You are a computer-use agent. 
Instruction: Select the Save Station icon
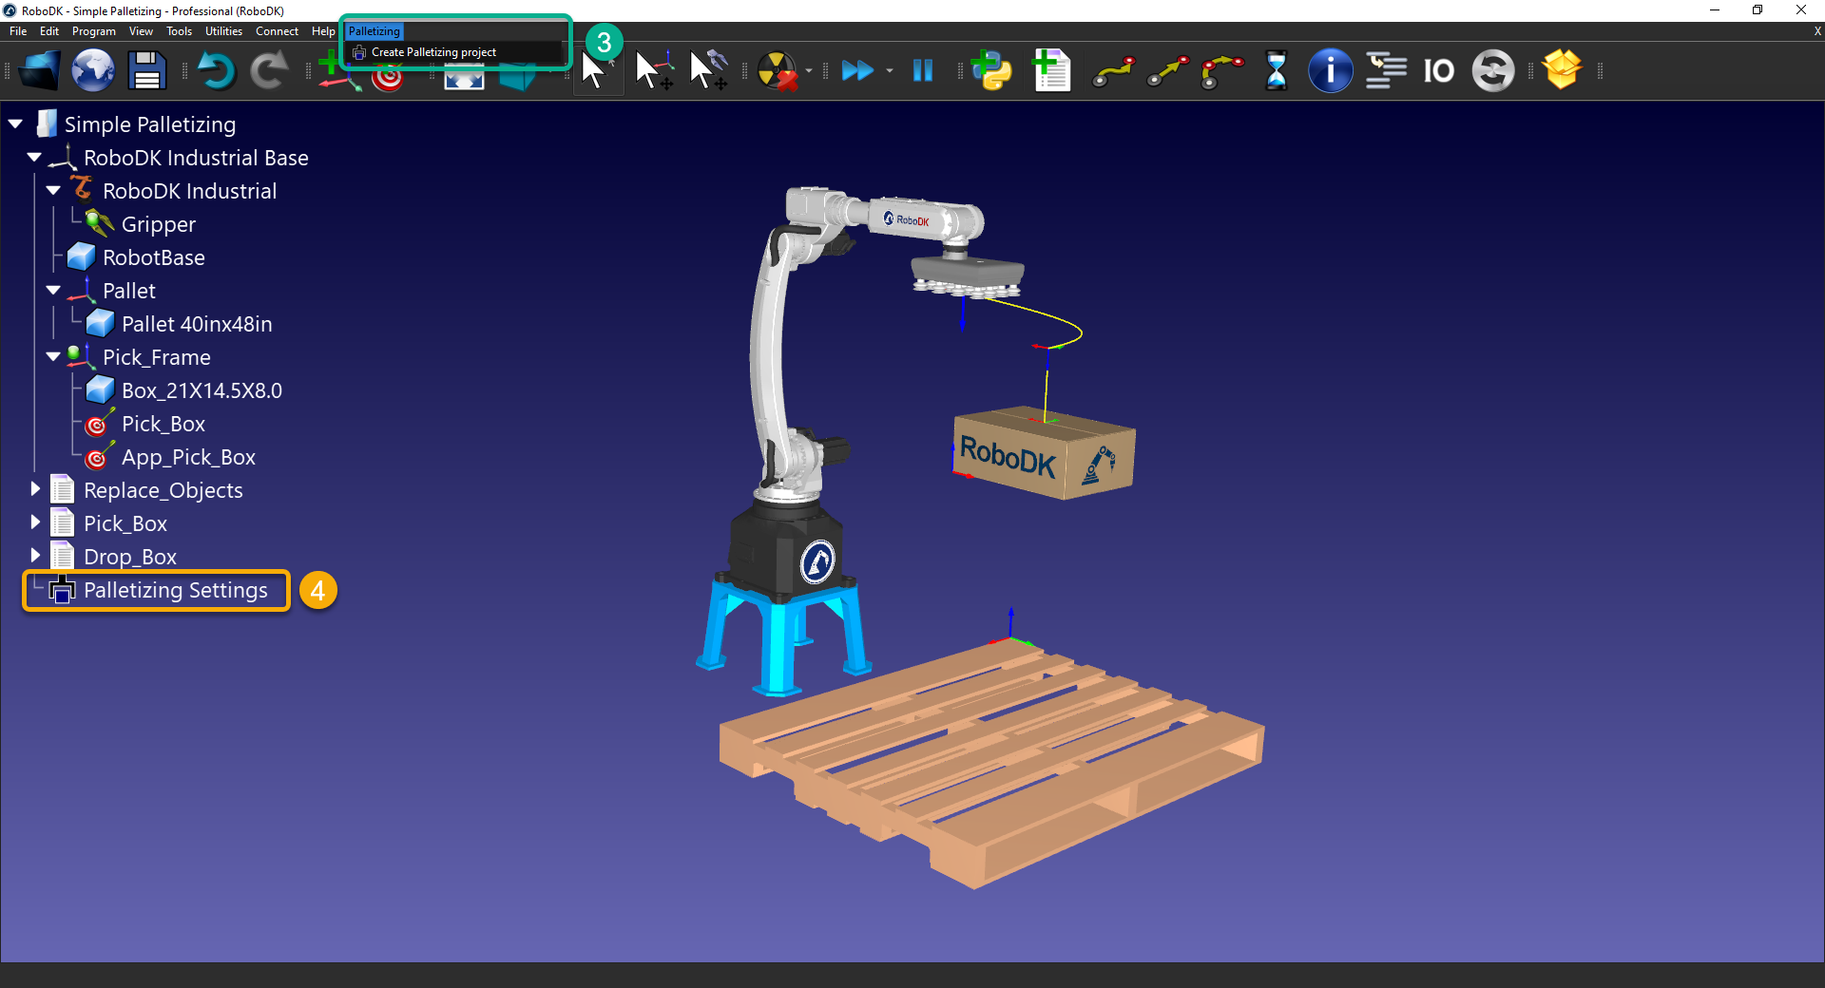(x=145, y=70)
